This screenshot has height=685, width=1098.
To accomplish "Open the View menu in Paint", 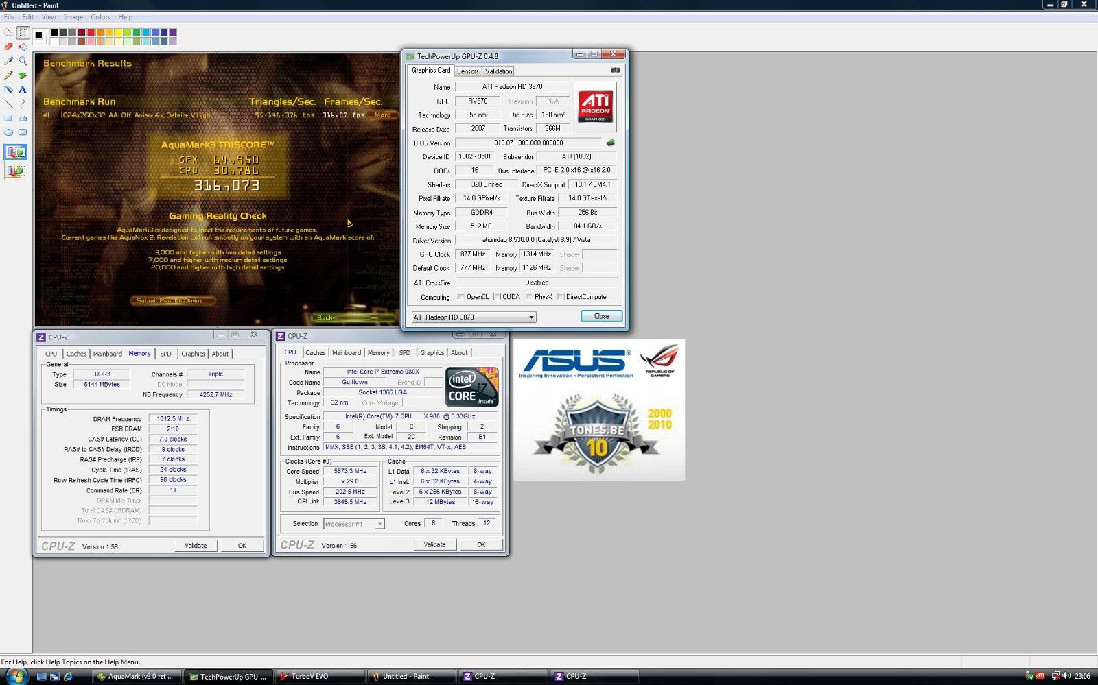I will (x=49, y=17).
